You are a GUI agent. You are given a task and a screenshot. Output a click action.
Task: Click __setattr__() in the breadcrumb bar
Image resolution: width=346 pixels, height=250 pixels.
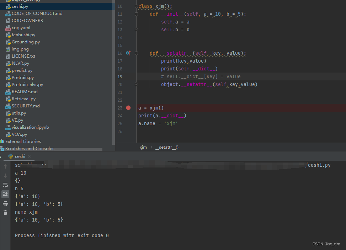point(167,147)
